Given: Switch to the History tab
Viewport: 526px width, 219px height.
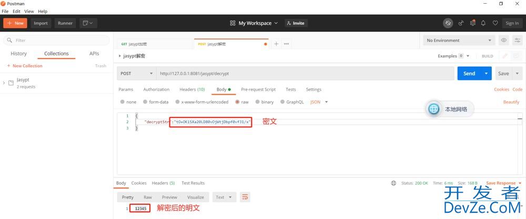Looking at the screenshot, I should click(x=18, y=53).
